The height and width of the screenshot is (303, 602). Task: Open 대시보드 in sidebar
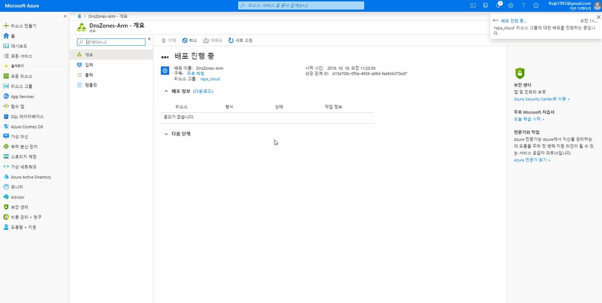point(15,46)
